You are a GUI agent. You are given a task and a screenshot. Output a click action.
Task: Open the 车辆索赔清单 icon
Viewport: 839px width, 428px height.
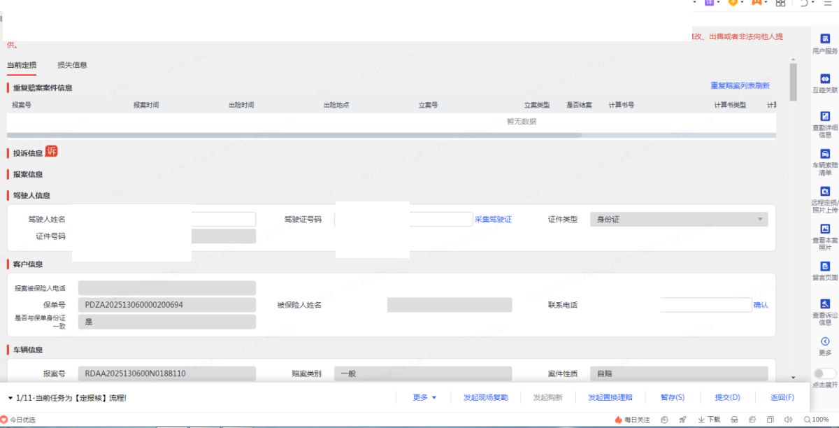[824, 155]
